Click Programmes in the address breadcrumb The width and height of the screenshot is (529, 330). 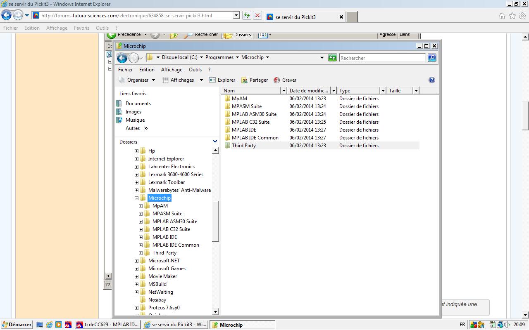pos(219,57)
